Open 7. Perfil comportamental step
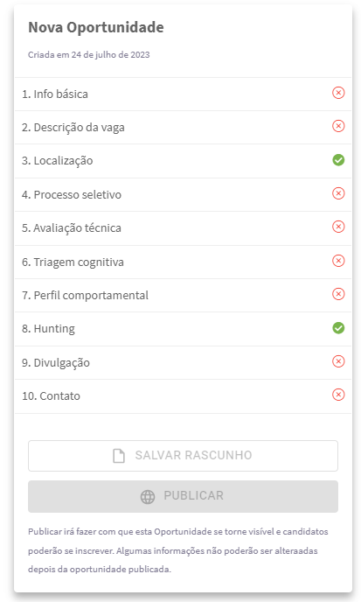 coord(183,295)
